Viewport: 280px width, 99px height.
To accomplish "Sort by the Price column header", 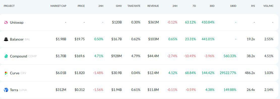I will point(81,6).
